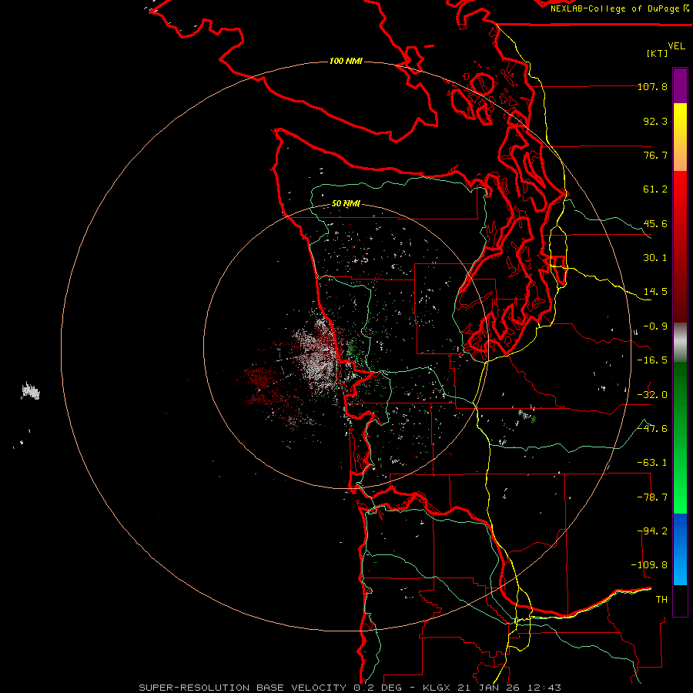Select the -47.6 scale value

tap(653, 429)
